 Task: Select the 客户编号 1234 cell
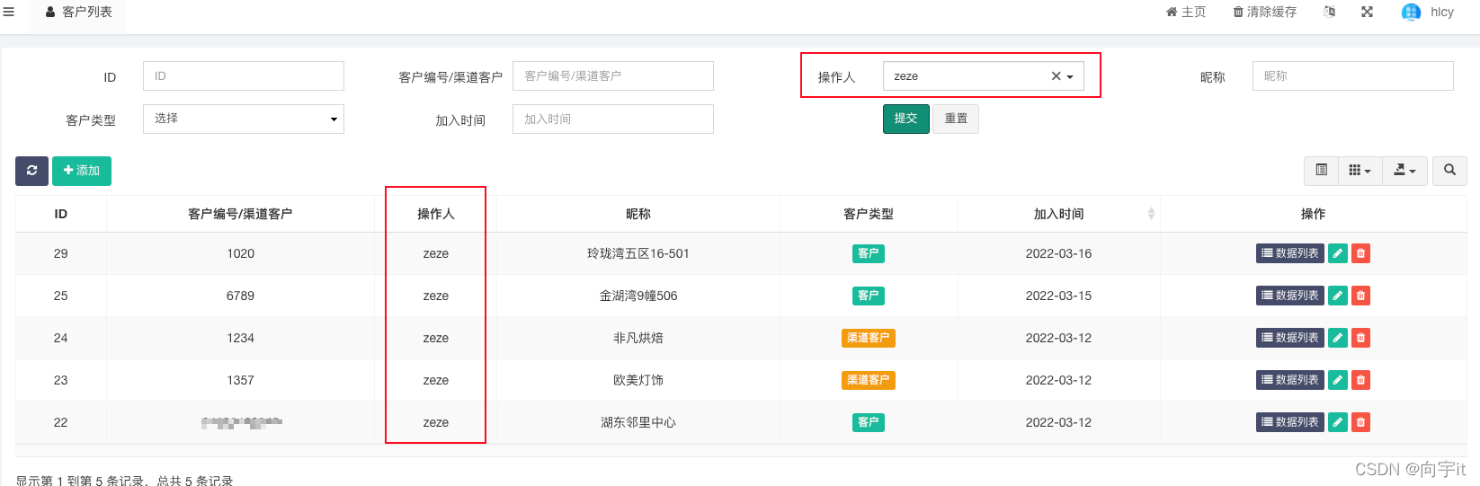tap(240, 338)
